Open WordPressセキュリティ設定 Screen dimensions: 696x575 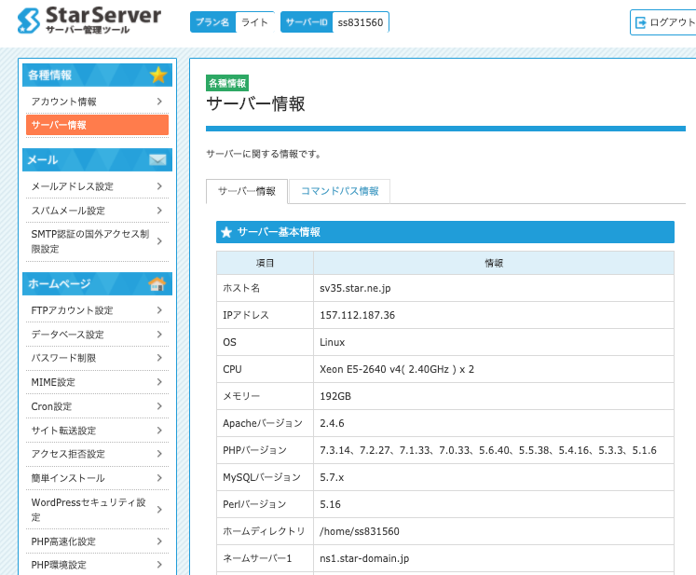[x=97, y=509]
